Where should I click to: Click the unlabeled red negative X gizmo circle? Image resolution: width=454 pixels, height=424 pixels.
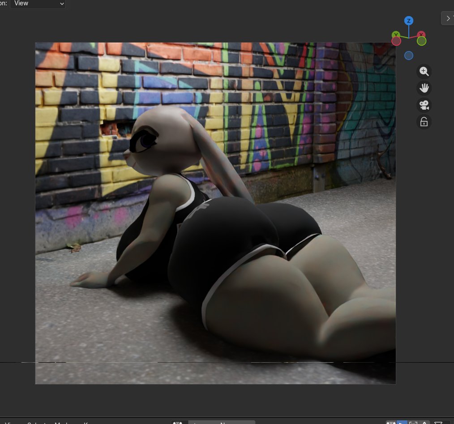pyautogui.click(x=396, y=41)
